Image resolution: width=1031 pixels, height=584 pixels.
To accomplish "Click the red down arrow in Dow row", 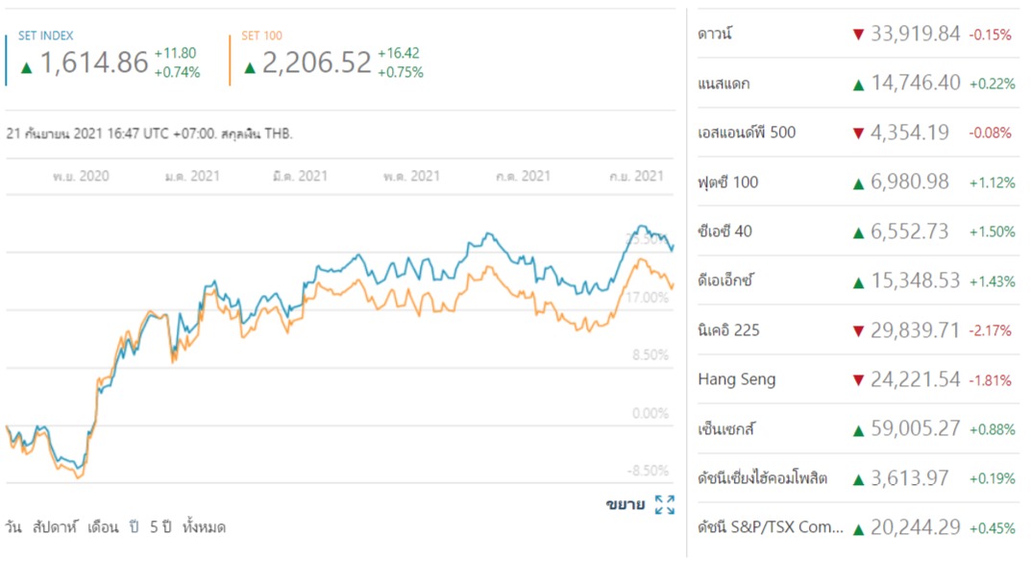I will (x=857, y=35).
